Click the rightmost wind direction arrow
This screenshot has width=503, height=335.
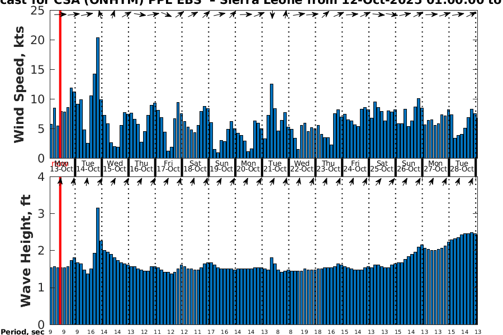point(473,14)
